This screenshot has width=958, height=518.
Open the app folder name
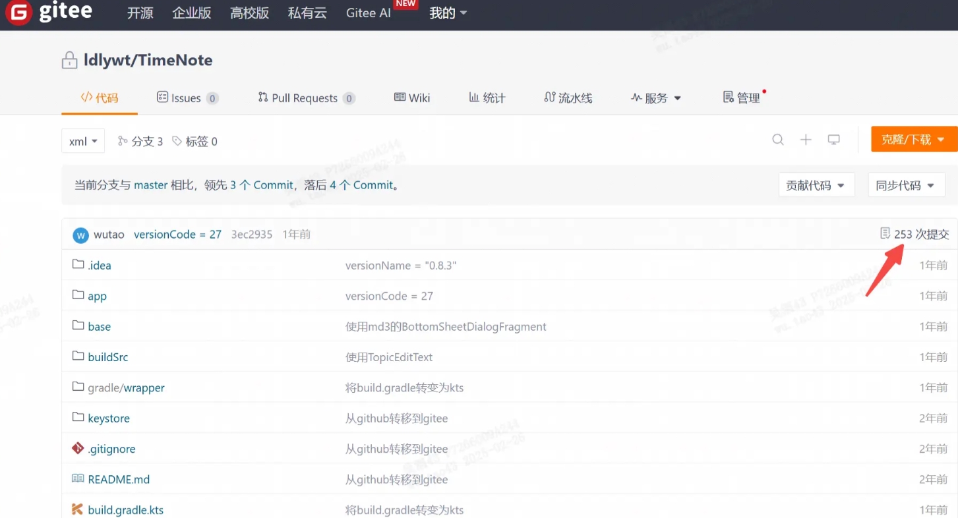(x=97, y=297)
